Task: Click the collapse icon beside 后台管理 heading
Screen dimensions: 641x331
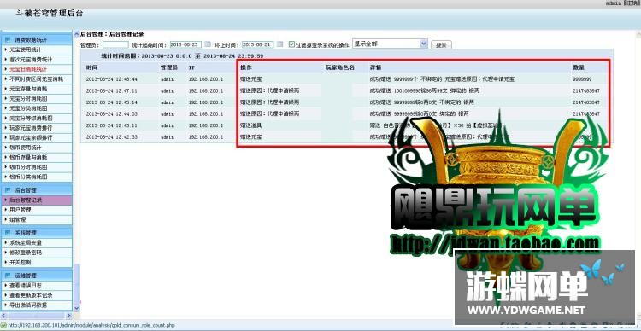Action: 76,35
